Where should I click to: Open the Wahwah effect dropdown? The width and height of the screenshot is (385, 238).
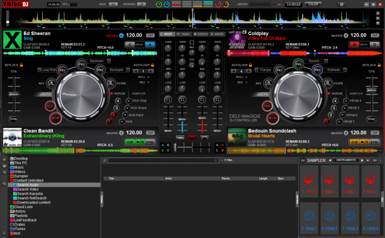(345, 70)
